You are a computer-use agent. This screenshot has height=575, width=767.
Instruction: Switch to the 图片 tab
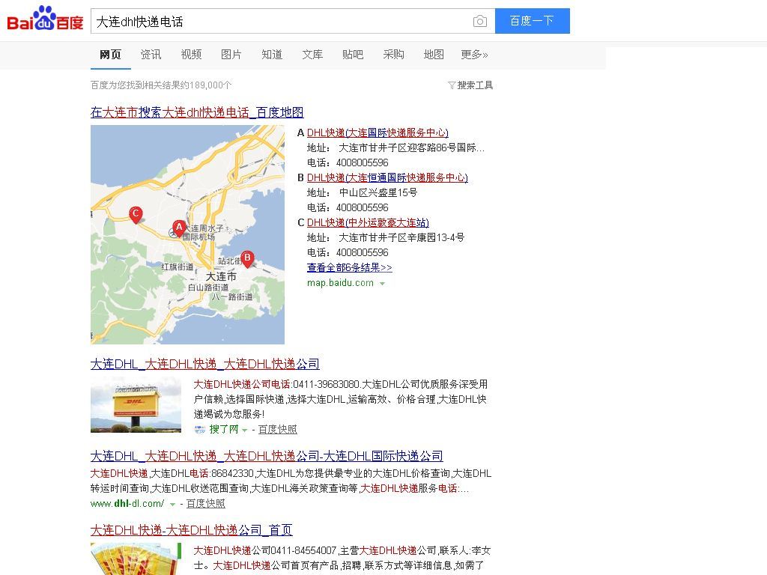[231, 54]
